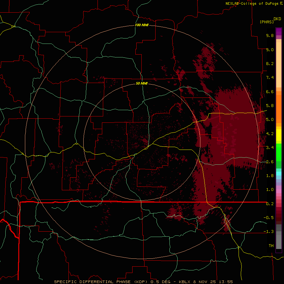Click the yellow segment of the color bar
The width and height of the screenshot is (284, 284).
[279, 135]
